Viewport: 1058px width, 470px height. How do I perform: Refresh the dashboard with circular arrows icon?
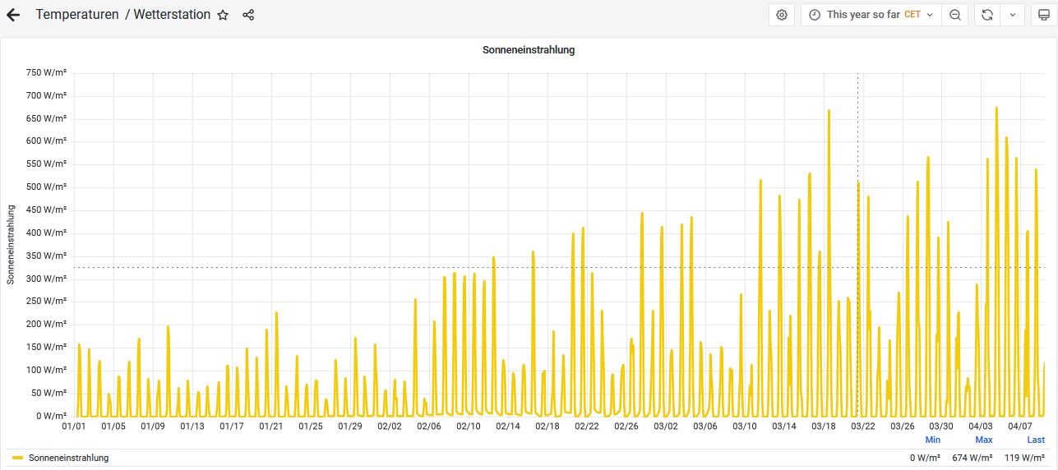[x=987, y=15]
